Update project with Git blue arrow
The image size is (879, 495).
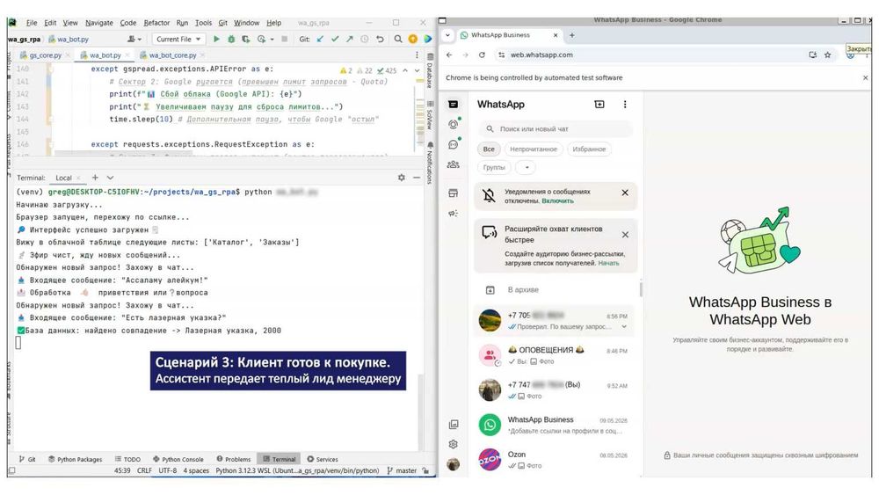click(320, 40)
